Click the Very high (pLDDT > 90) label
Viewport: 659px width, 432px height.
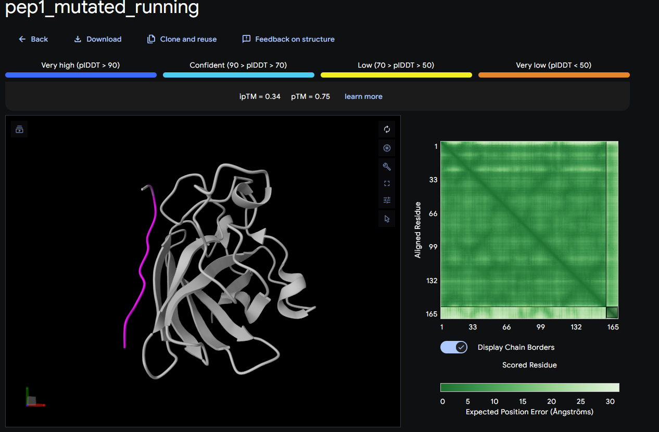point(81,65)
